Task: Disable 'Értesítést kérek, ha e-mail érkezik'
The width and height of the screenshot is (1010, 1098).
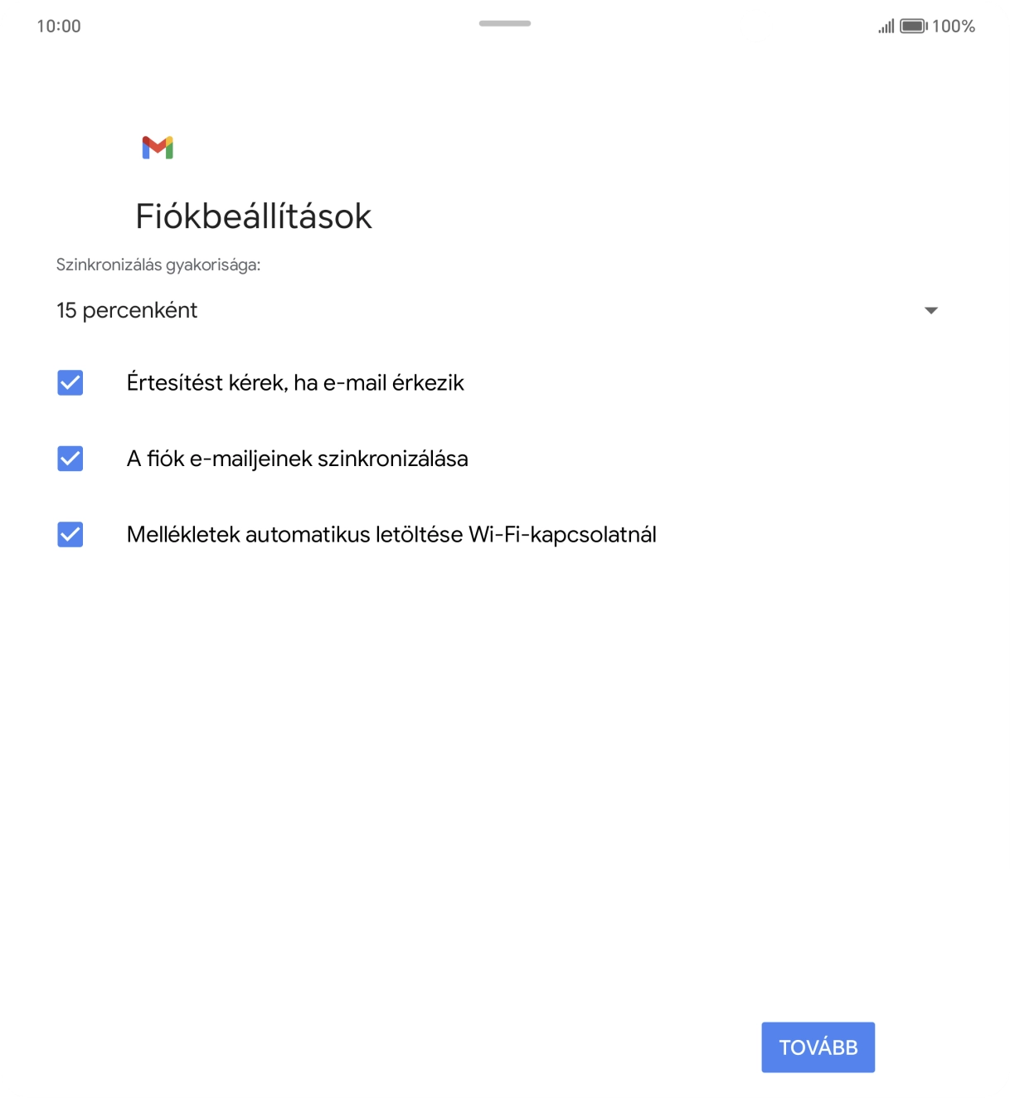Action: (x=70, y=382)
